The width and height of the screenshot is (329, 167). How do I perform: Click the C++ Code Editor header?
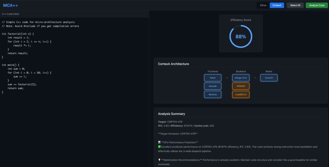coord(11,14)
